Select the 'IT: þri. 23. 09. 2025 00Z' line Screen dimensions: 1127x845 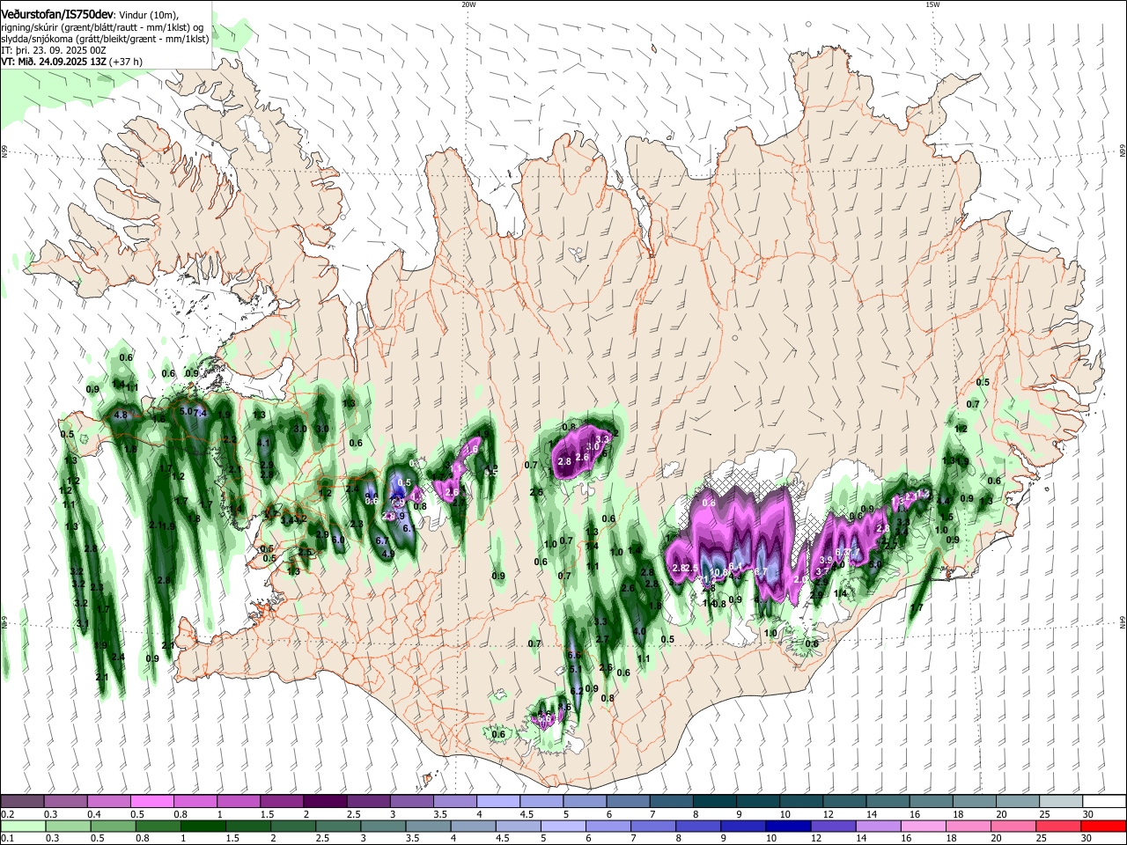(53, 50)
